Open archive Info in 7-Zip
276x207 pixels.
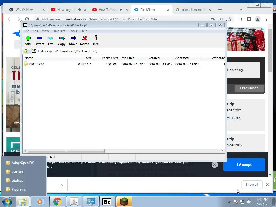pos(96,40)
